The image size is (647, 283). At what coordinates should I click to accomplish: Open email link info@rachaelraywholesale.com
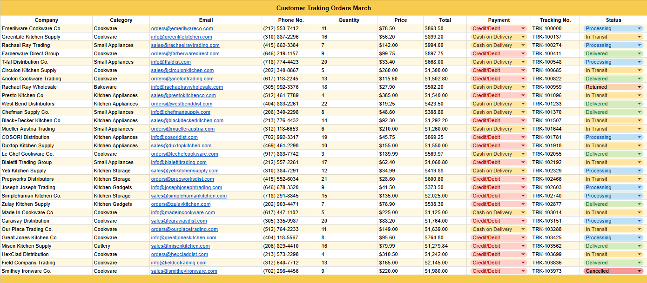click(x=187, y=87)
